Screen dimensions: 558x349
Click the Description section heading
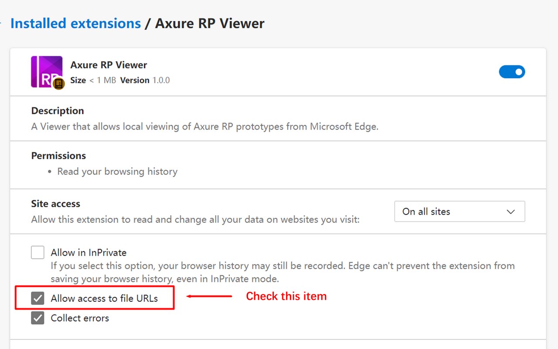pyautogui.click(x=58, y=111)
